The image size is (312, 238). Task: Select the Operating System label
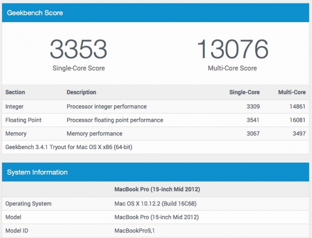[x=28, y=204]
